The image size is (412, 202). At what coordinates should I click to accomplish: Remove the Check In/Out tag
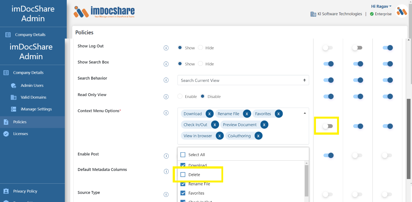click(215, 125)
